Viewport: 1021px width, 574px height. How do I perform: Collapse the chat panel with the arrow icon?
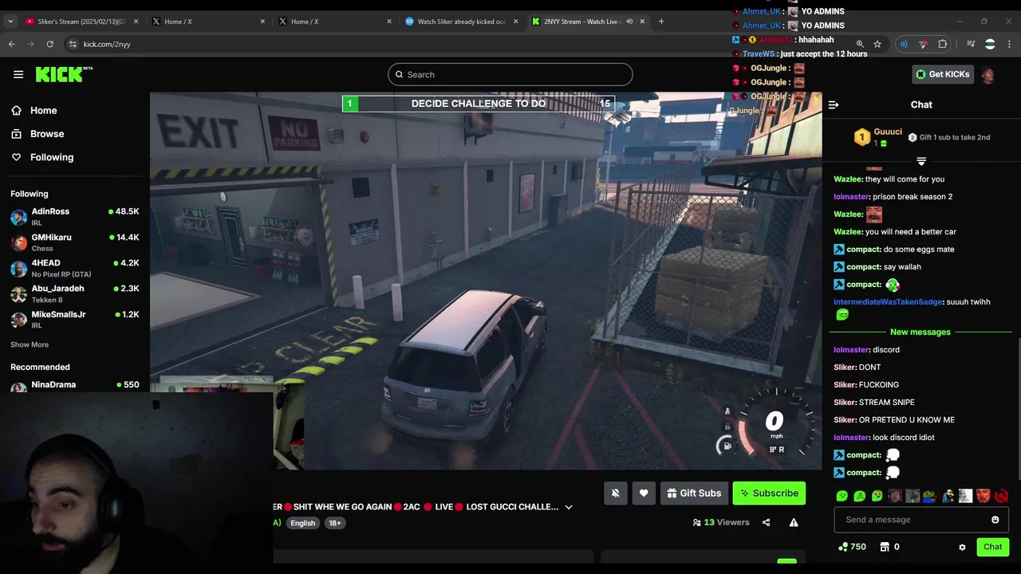(x=834, y=104)
